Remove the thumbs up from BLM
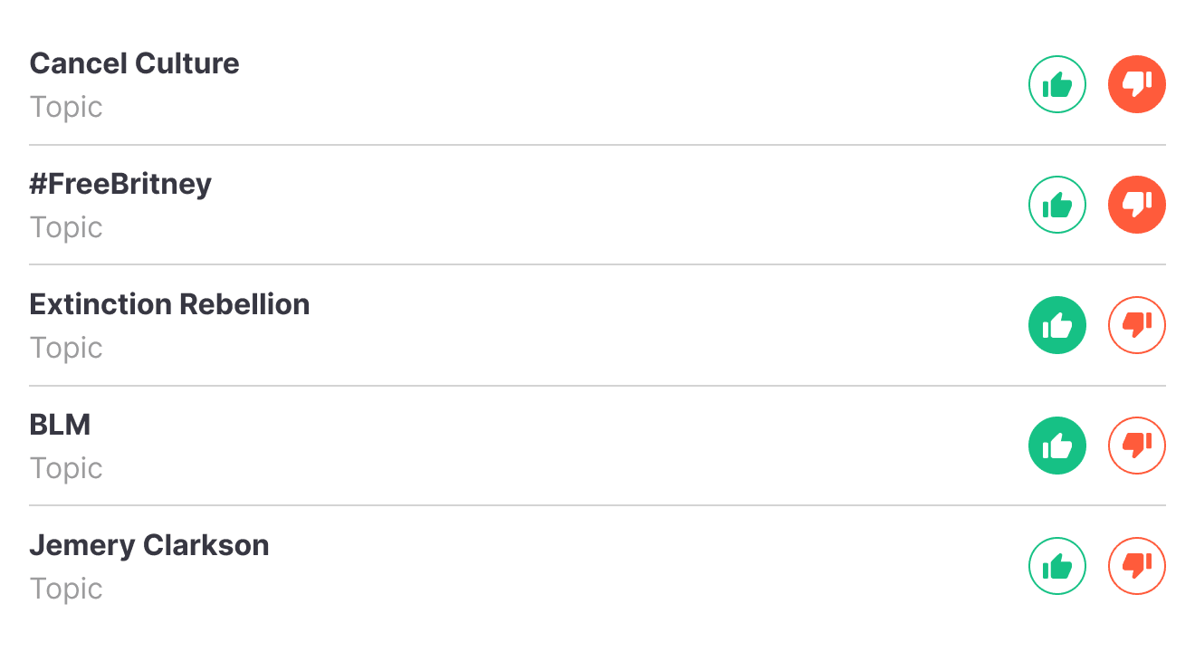The height and width of the screenshot is (652, 1195). coord(1056,446)
